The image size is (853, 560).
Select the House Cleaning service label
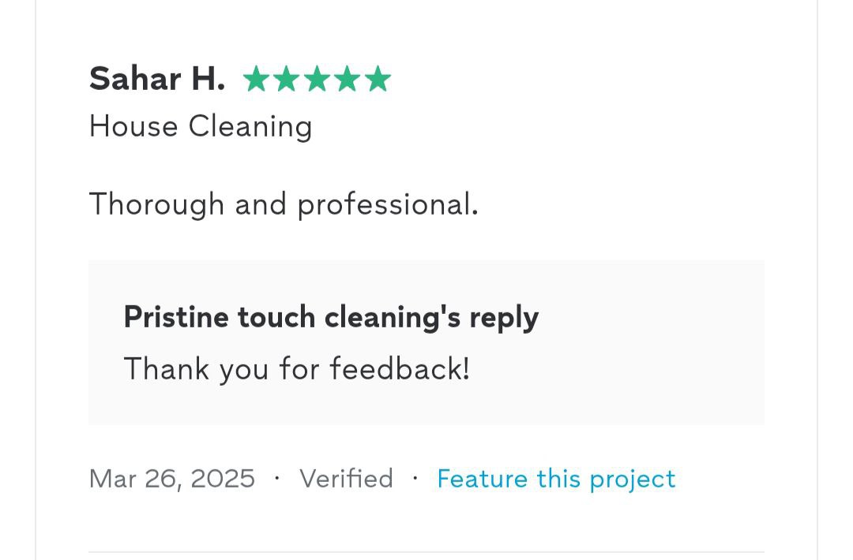201,126
